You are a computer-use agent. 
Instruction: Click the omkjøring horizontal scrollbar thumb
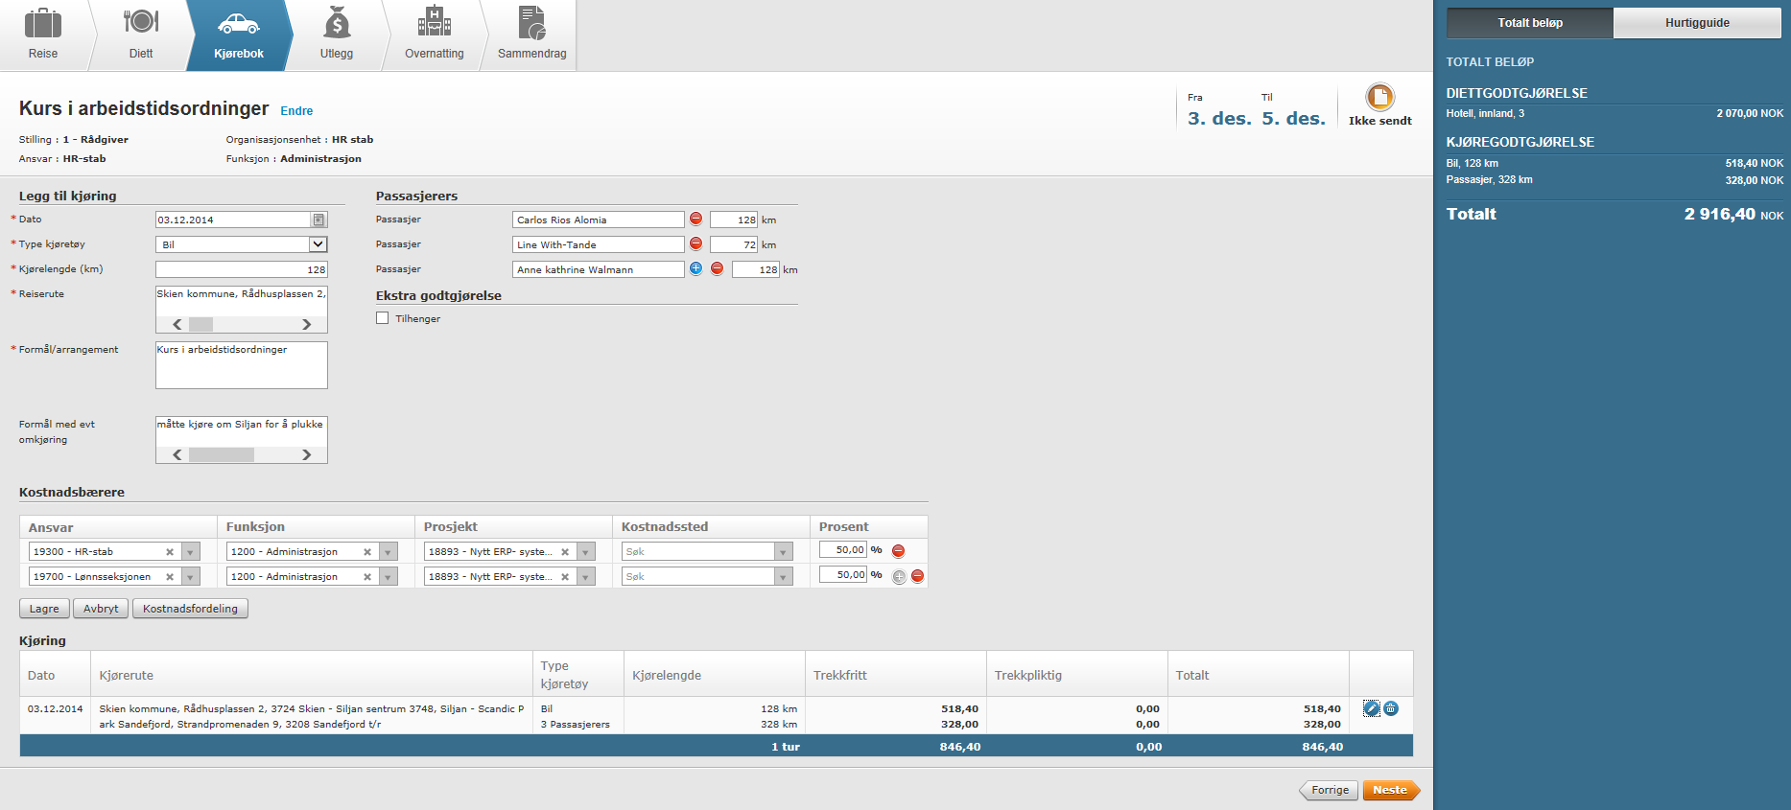(x=222, y=455)
